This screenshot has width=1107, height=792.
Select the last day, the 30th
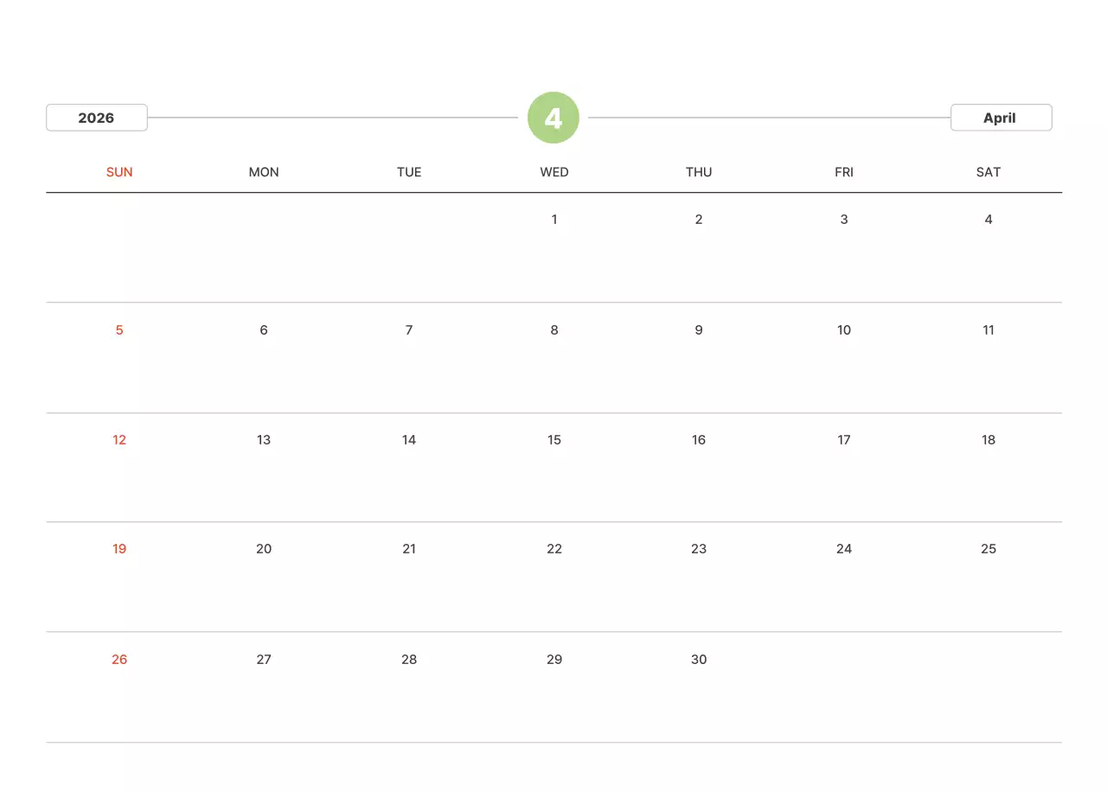tap(699, 660)
